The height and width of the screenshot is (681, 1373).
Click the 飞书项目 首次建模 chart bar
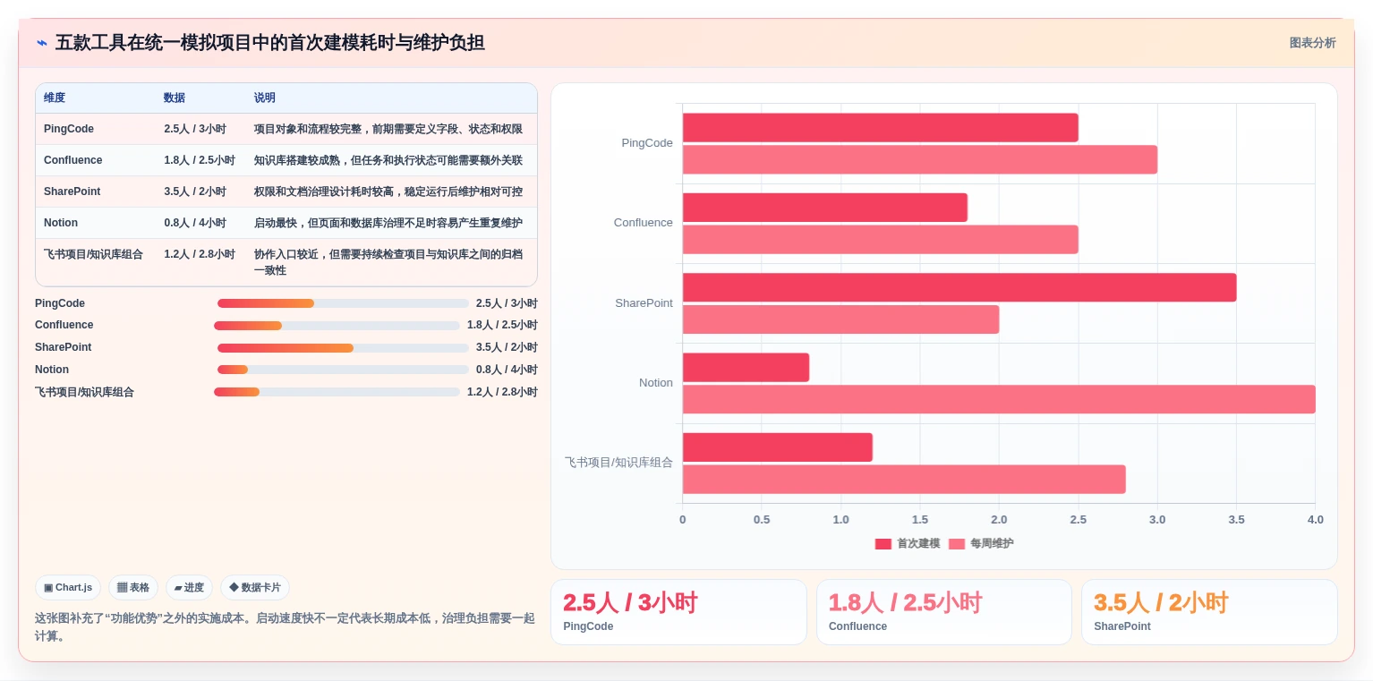click(778, 447)
